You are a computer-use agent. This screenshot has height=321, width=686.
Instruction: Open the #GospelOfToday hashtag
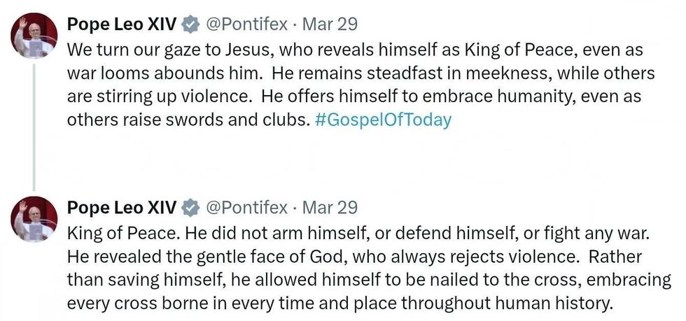(383, 119)
